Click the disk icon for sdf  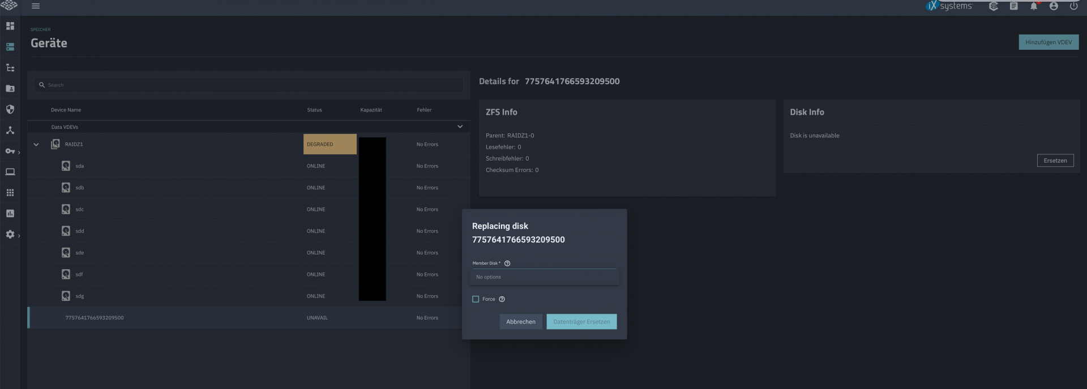tap(66, 274)
